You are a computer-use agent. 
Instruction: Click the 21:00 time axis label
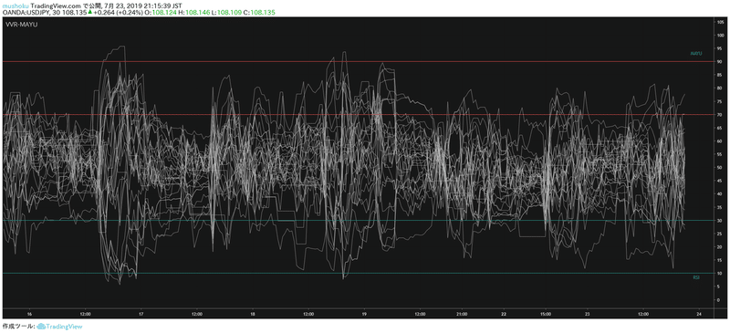(x=462, y=315)
